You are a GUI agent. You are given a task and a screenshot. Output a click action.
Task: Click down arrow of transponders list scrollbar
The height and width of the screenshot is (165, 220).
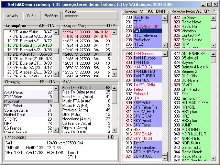pos(114,74)
